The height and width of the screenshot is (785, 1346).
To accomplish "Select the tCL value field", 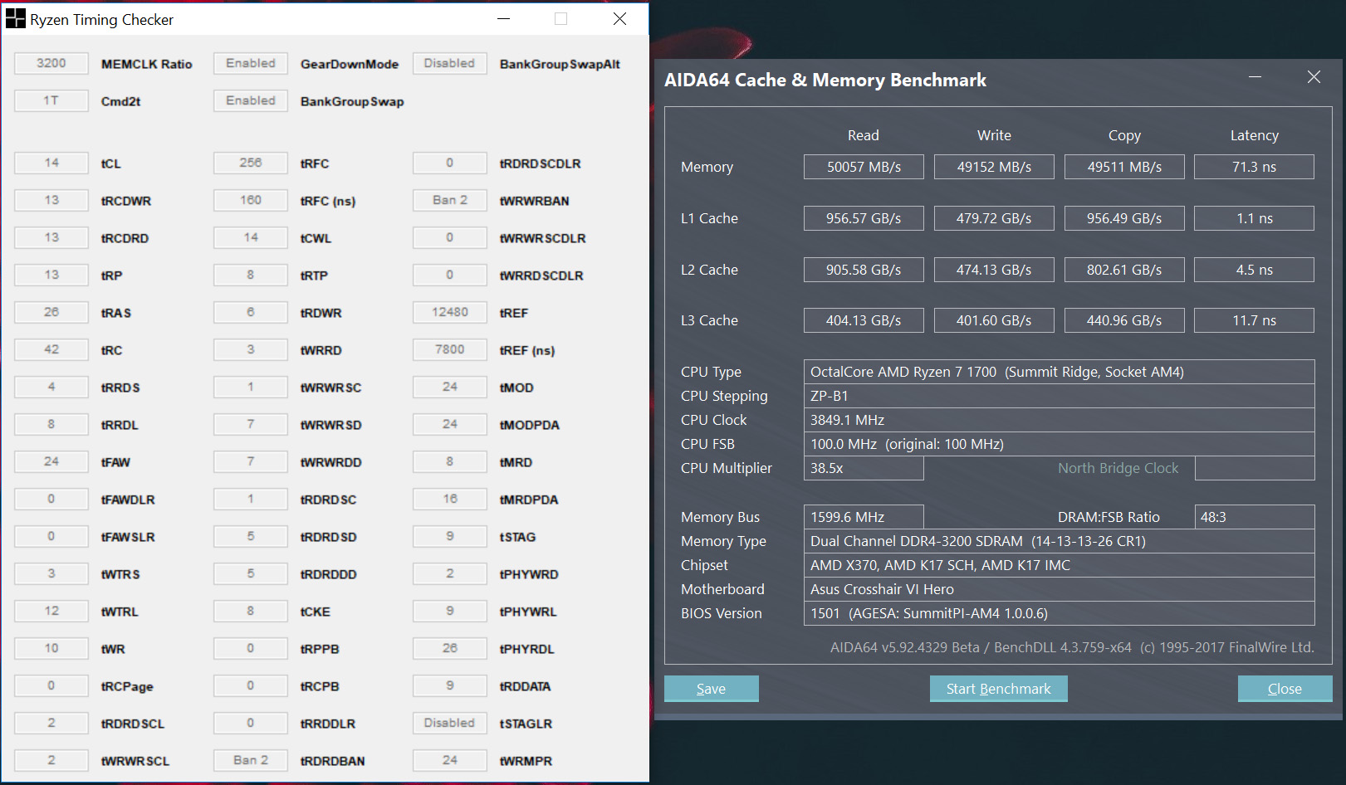I will coord(51,163).
